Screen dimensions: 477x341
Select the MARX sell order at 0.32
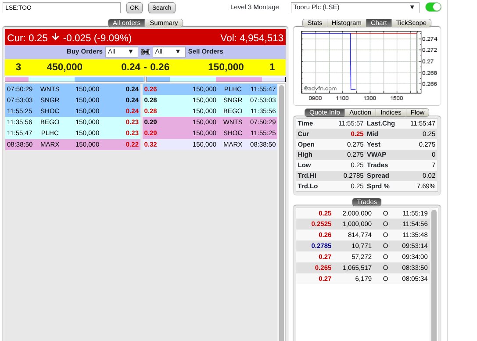[210, 144]
